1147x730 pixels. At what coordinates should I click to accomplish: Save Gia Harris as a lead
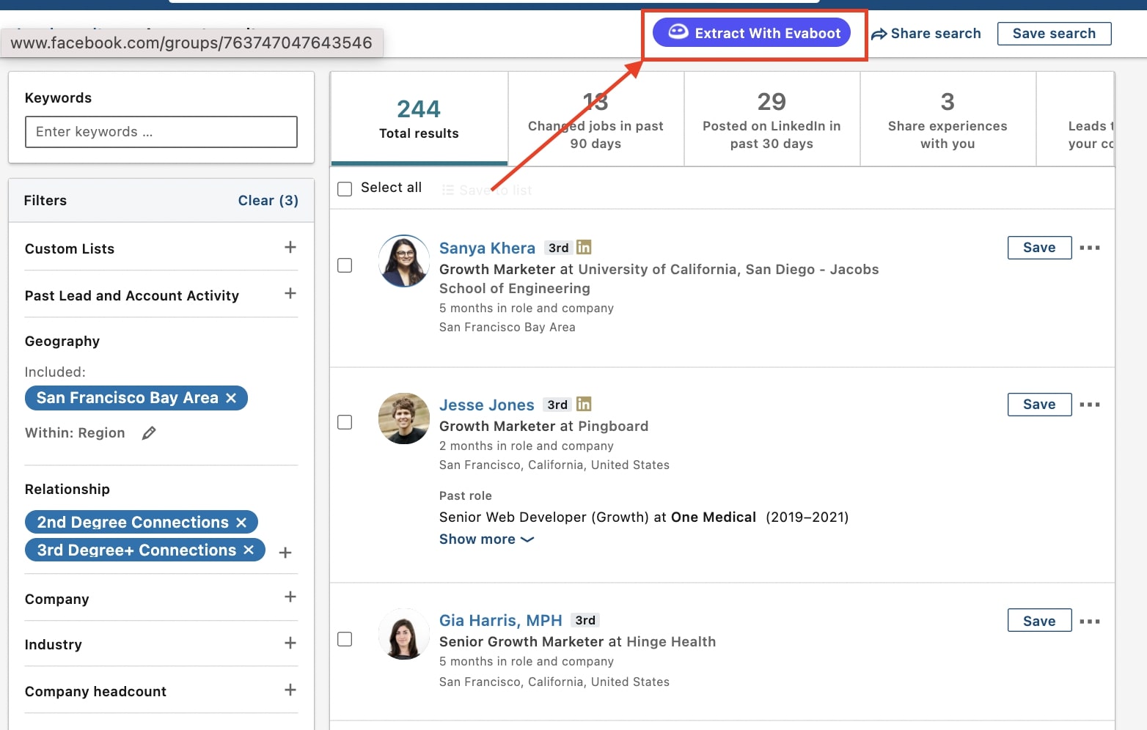click(x=1039, y=621)
